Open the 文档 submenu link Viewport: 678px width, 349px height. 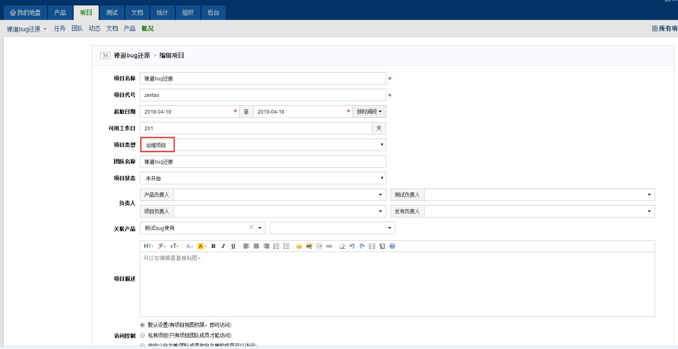tap(112, 28)
